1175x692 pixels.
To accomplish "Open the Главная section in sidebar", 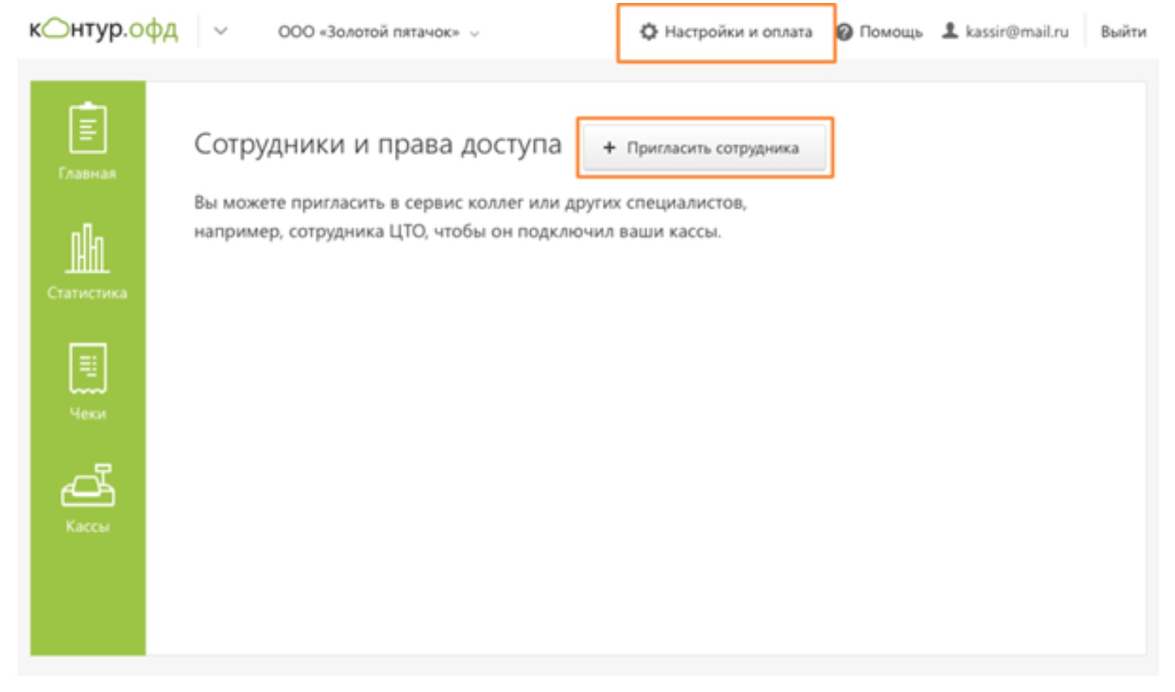I will pyautogui.click(x=87, y=142).
